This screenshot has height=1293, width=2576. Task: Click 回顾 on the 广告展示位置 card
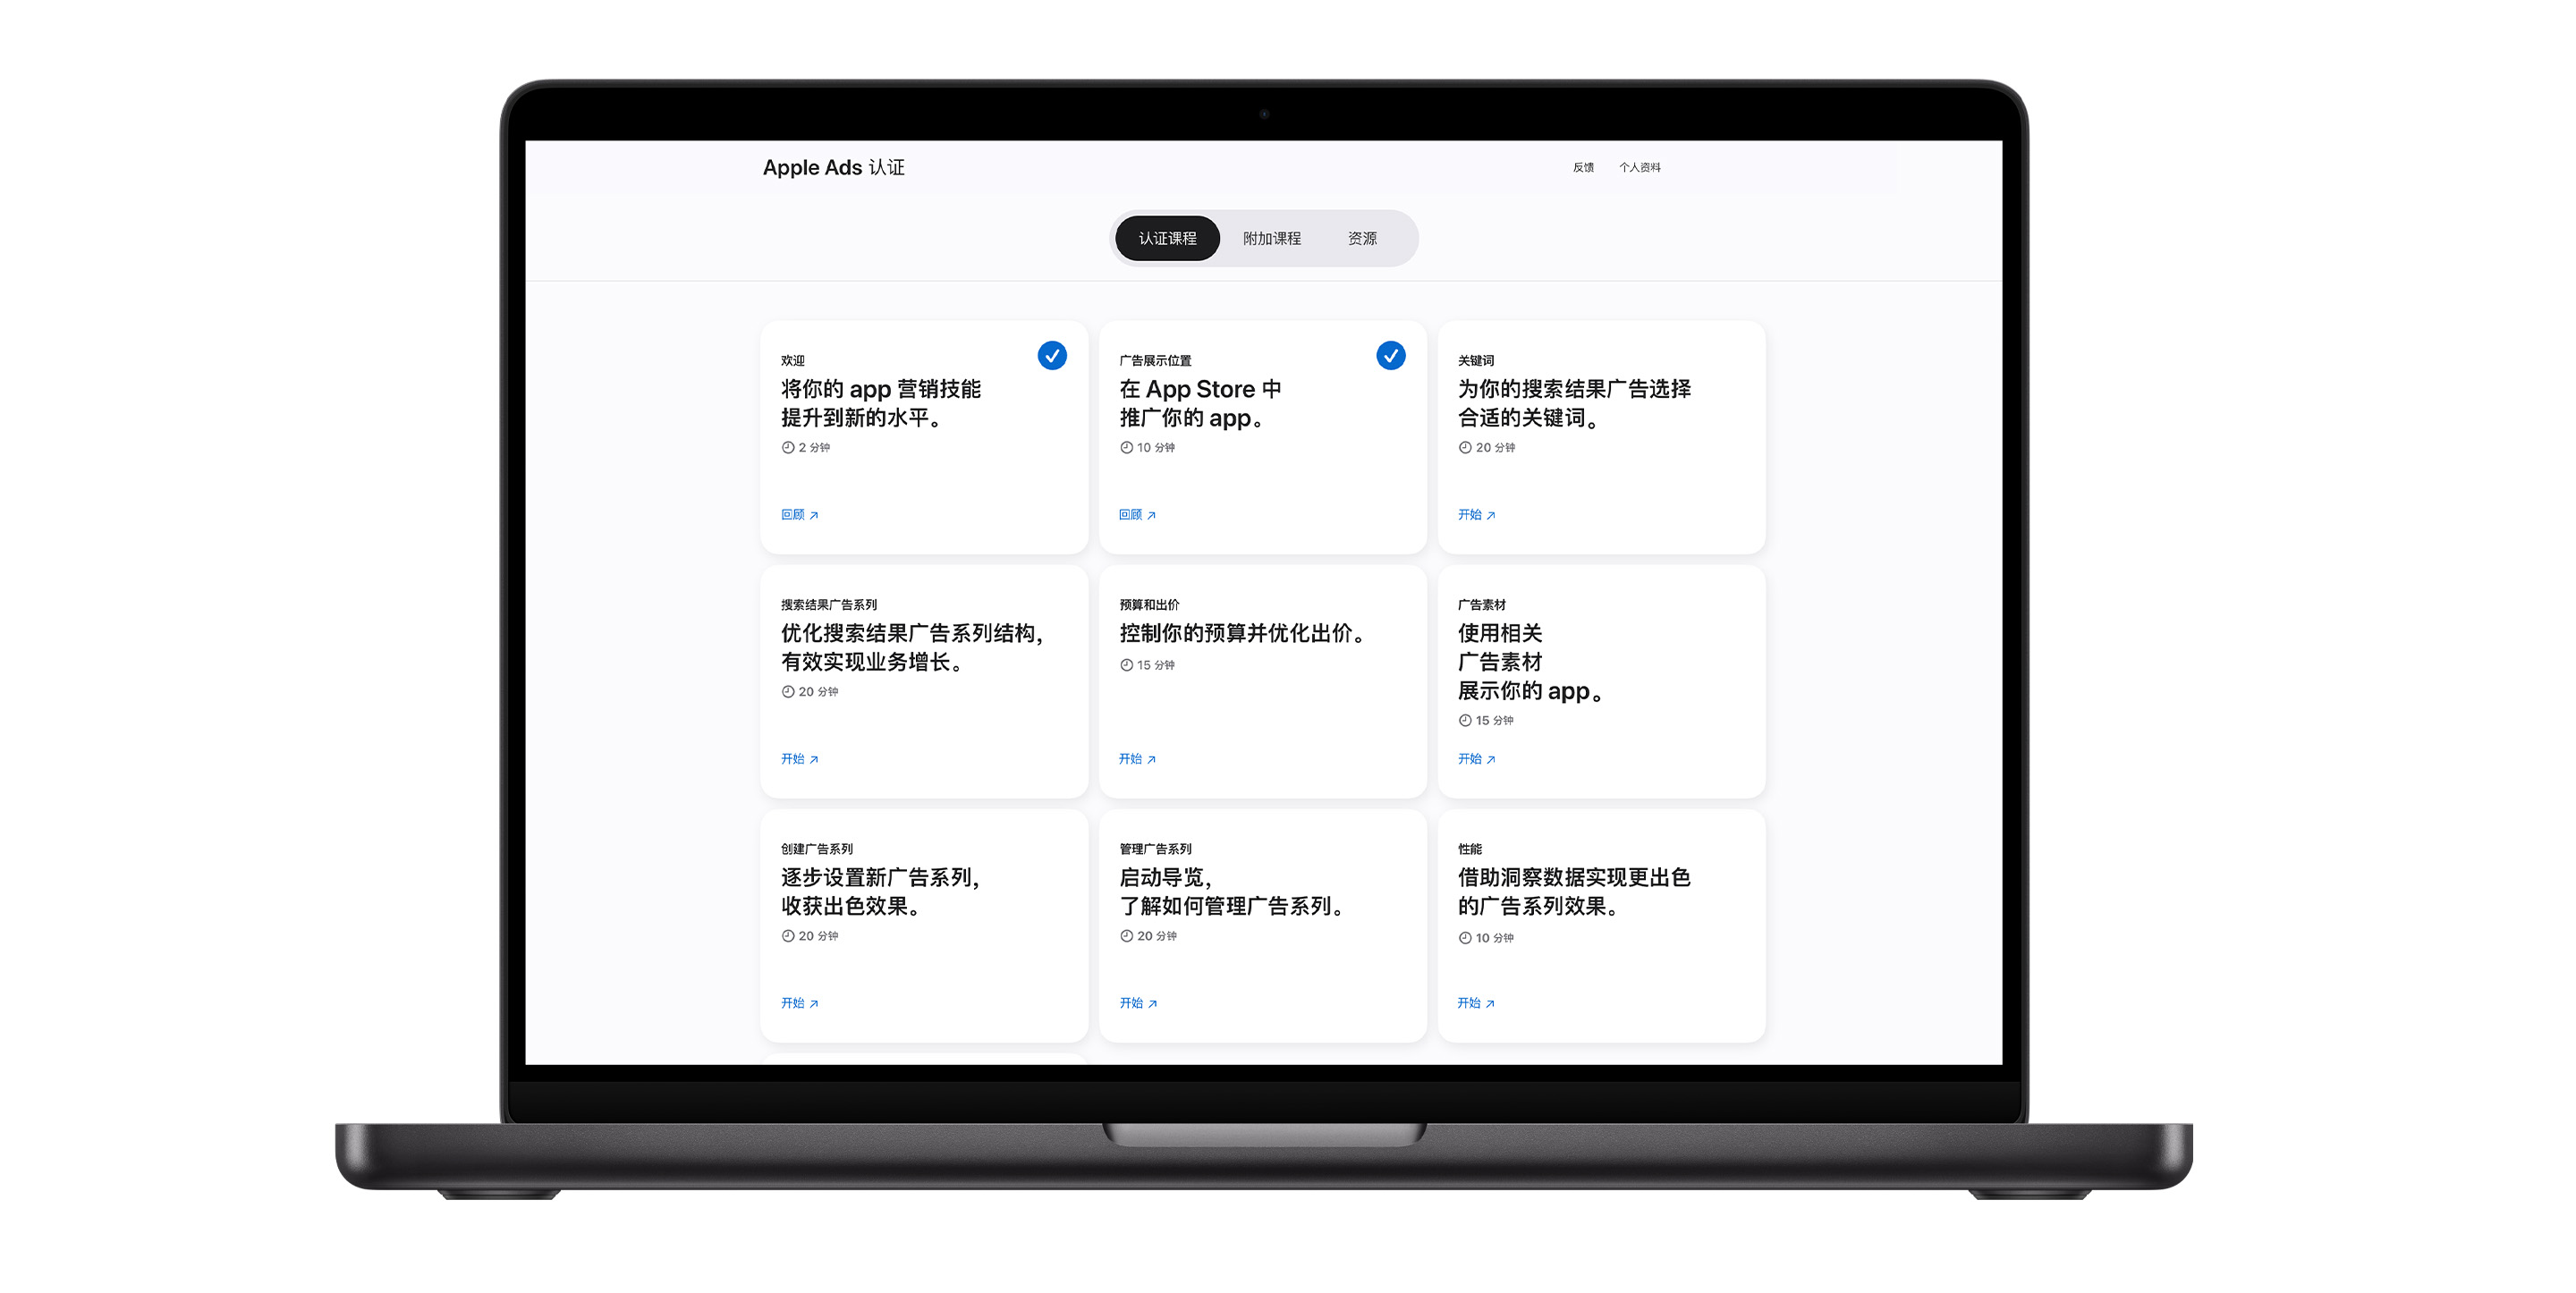pos(1137,514)
